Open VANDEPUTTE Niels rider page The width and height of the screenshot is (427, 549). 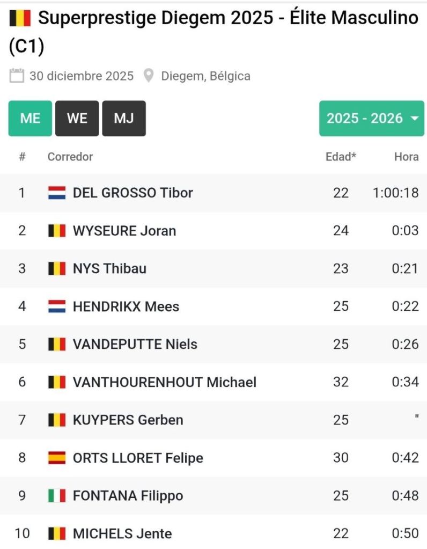(135, 344)
